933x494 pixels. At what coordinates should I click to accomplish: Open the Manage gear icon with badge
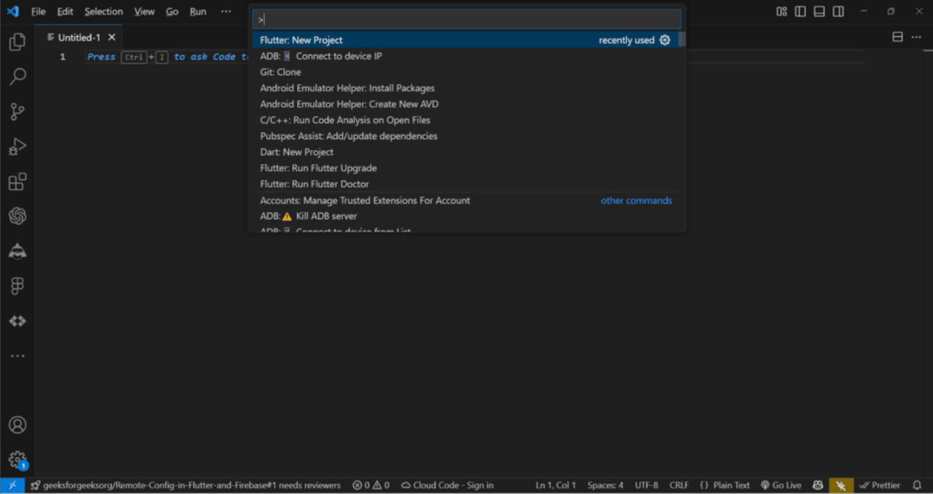(18, 460)
